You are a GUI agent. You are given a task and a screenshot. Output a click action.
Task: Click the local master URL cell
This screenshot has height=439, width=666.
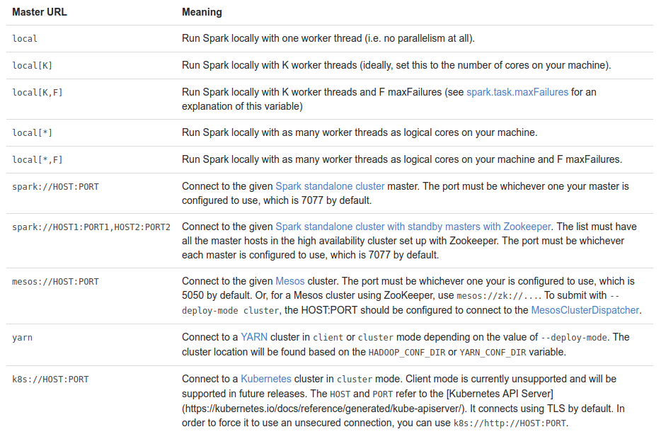point(25,39)
